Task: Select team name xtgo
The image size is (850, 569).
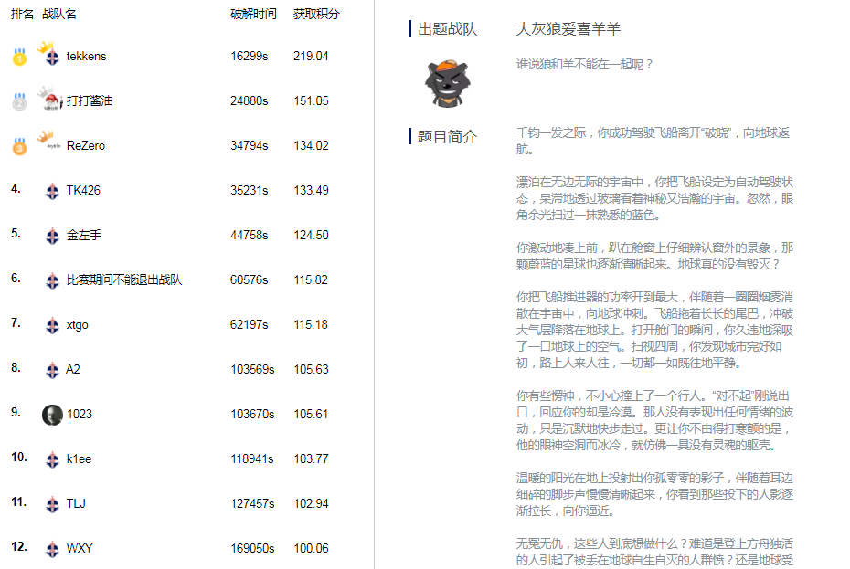Action: (77, 325)
